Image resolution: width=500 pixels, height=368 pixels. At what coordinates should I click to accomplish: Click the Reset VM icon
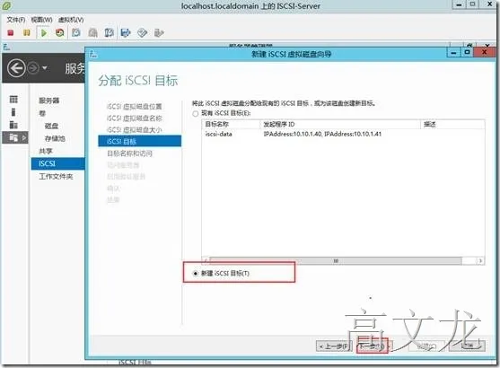pyautogui.click(x=59, y=33)
